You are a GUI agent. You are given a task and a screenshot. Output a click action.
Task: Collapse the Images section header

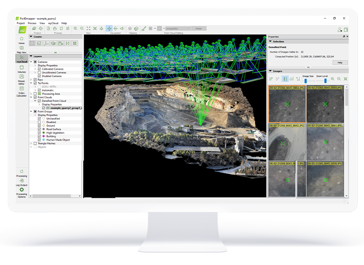tap(271, 71)
